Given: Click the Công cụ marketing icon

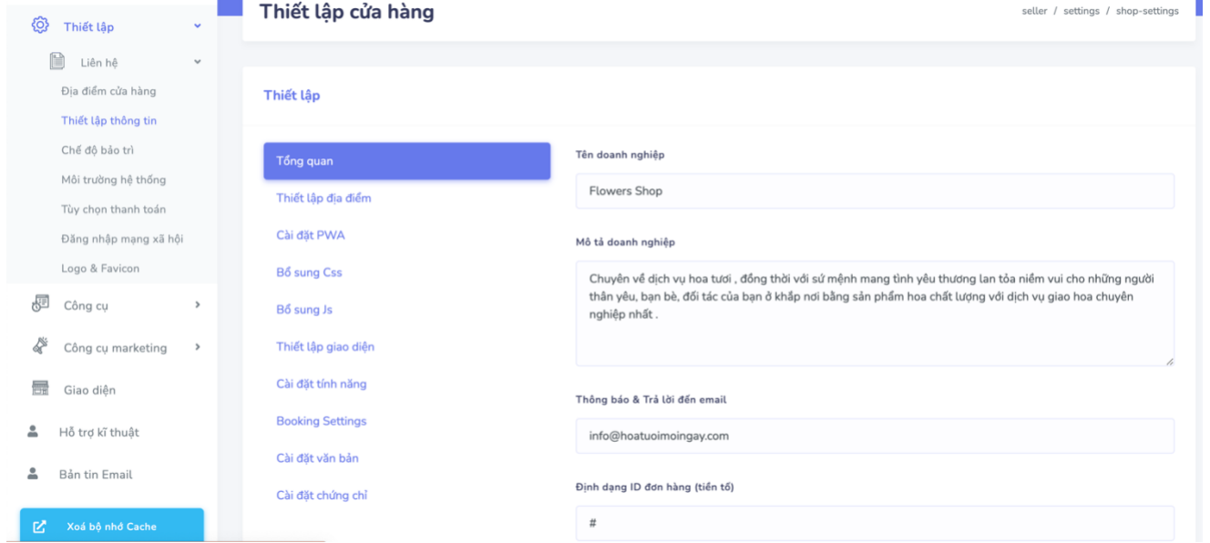Looking at the screenshot, I should 40,346.
